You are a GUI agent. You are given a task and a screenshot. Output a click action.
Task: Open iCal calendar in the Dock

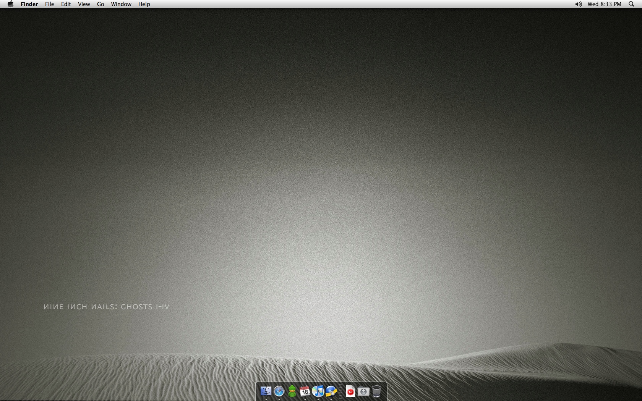305,391
